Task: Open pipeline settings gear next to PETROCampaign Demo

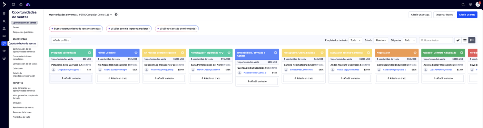Action: coord(116,14)
